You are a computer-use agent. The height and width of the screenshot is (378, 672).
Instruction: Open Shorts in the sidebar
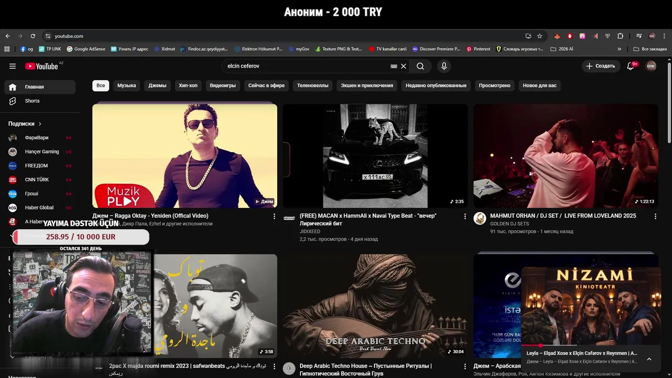[40, 101]
